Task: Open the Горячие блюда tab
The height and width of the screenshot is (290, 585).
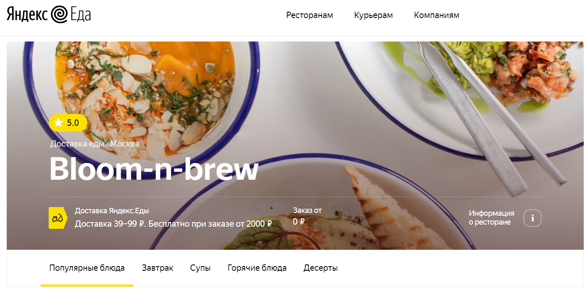Action: pos(257,268)
